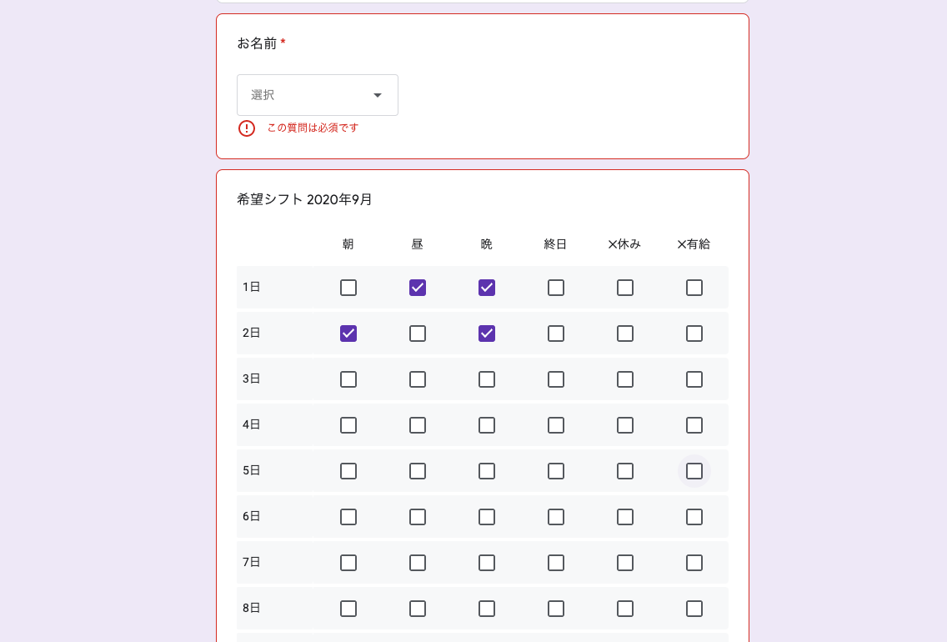Uncheck the 昼 shift for 1日
Image resolution: width=947 pixels, height=642 pixels.
pyautogui.click(x=417, y=288)
